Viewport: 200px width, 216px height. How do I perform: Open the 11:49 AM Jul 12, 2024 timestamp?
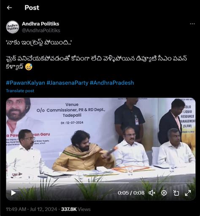[31, 209]
